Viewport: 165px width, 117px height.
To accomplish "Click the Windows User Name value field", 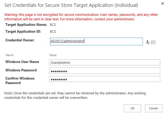I will tap(105, 62).
